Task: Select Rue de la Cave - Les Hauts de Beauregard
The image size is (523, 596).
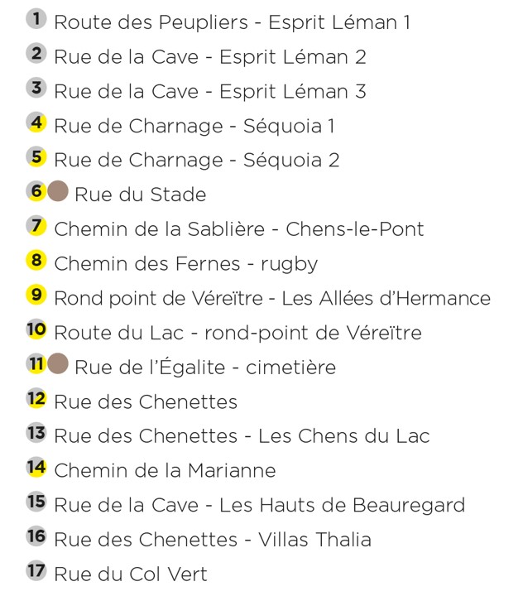Action: pos(260,506)
